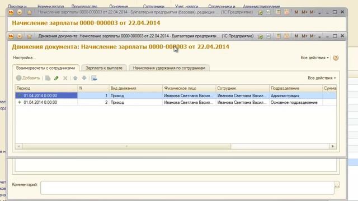This screenshot has width=358, height=201.
Task: Open the upper Все действия dropdown beside the help icon
Action: pyautogui.click(x=314, y=58)
